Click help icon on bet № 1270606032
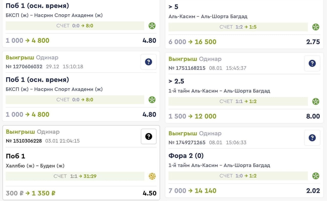The image size is (327, 201). [x=148, y=62]
